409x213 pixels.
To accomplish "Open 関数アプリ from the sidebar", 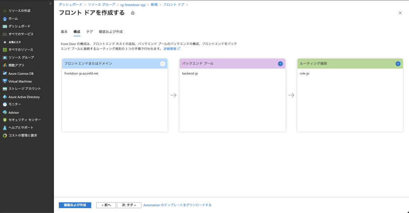I will coord(16,65).
